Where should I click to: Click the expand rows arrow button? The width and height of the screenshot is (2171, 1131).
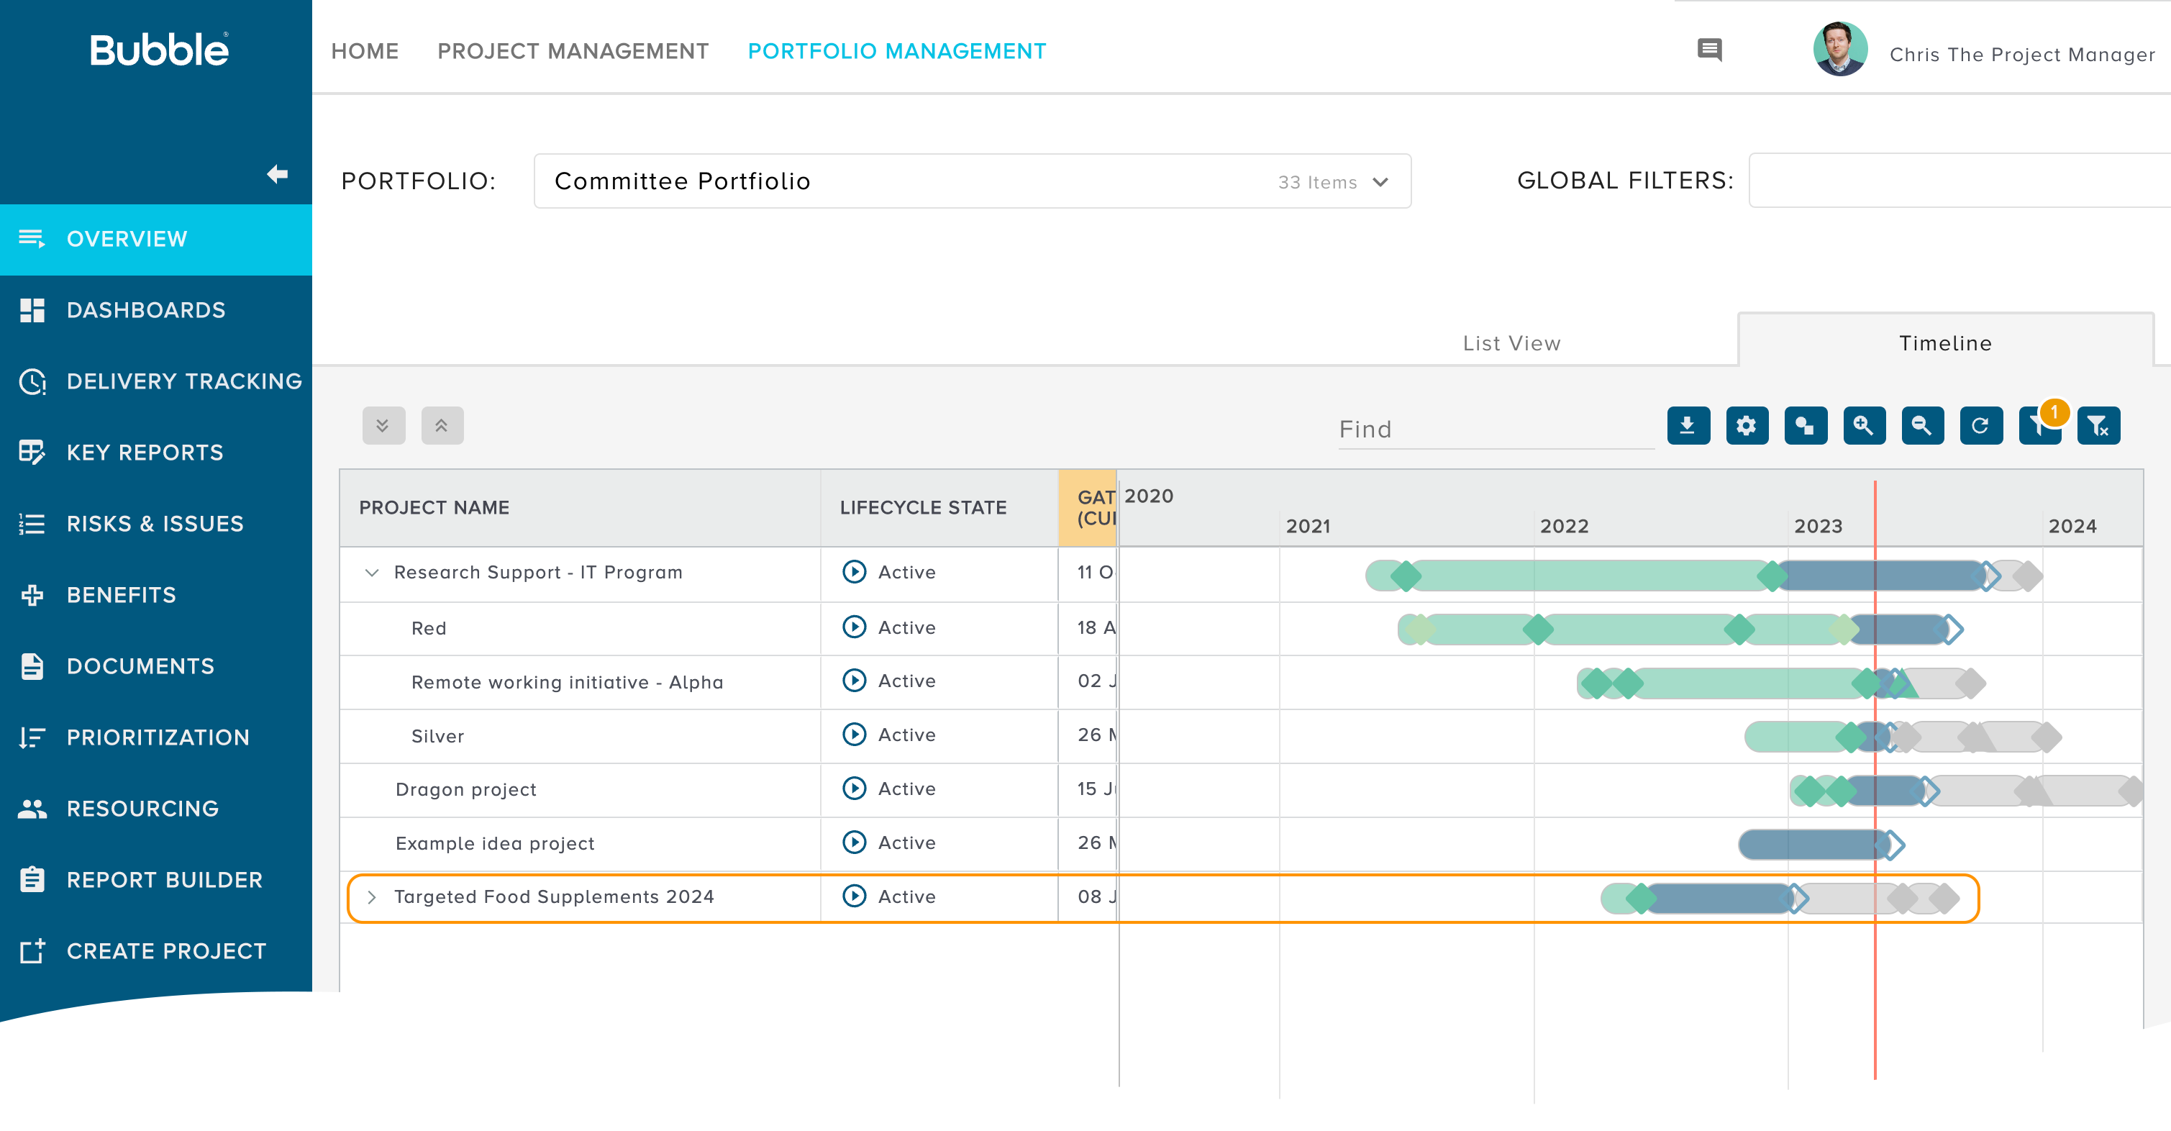point(382,424)
